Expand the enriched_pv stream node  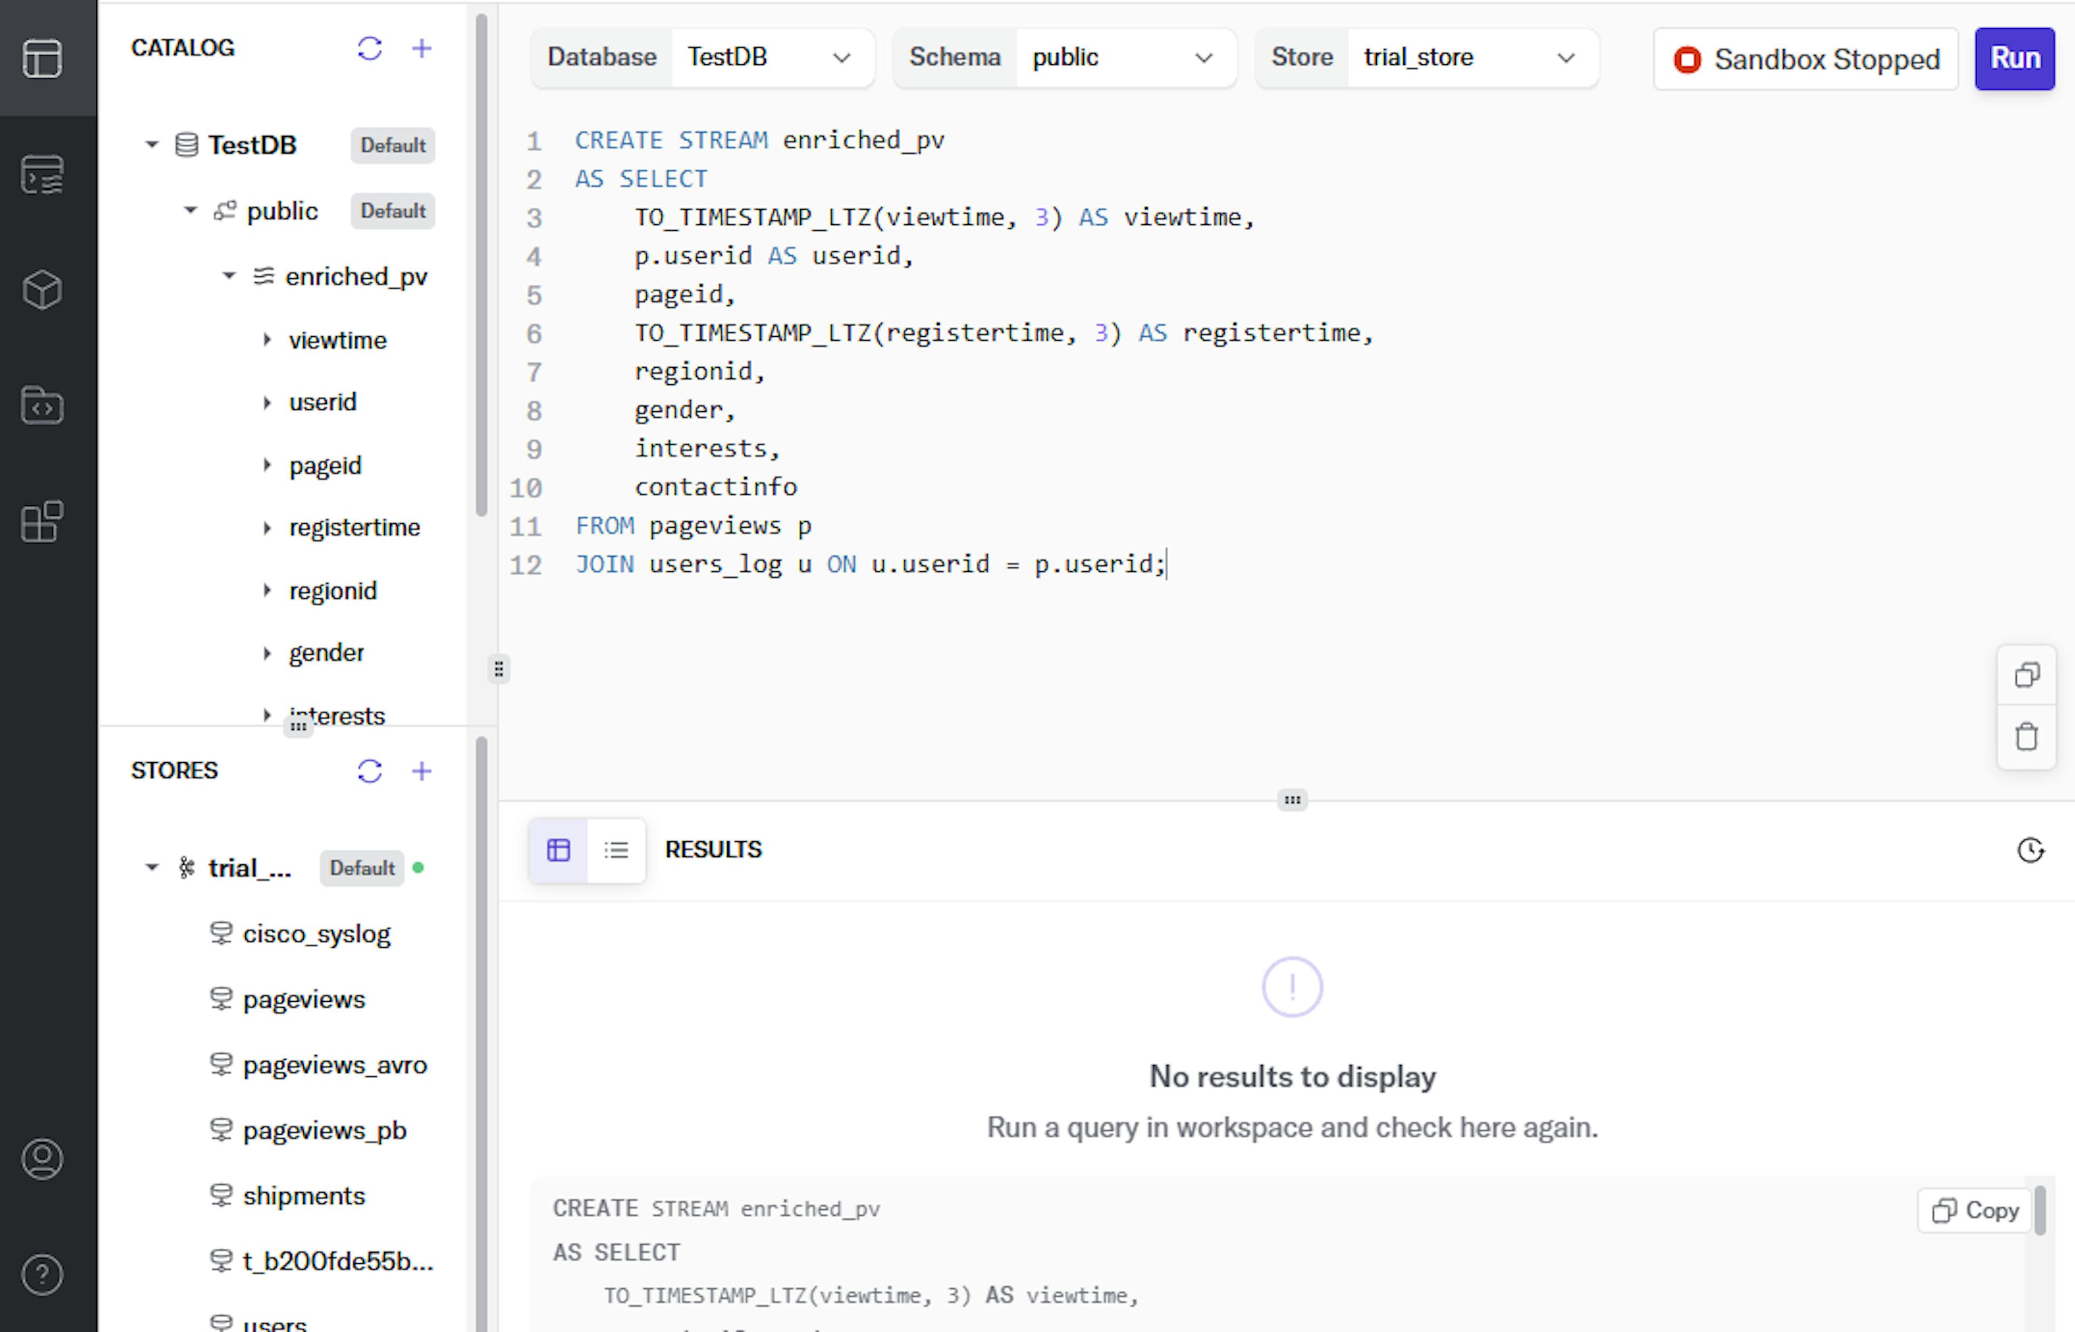point(229,276)
